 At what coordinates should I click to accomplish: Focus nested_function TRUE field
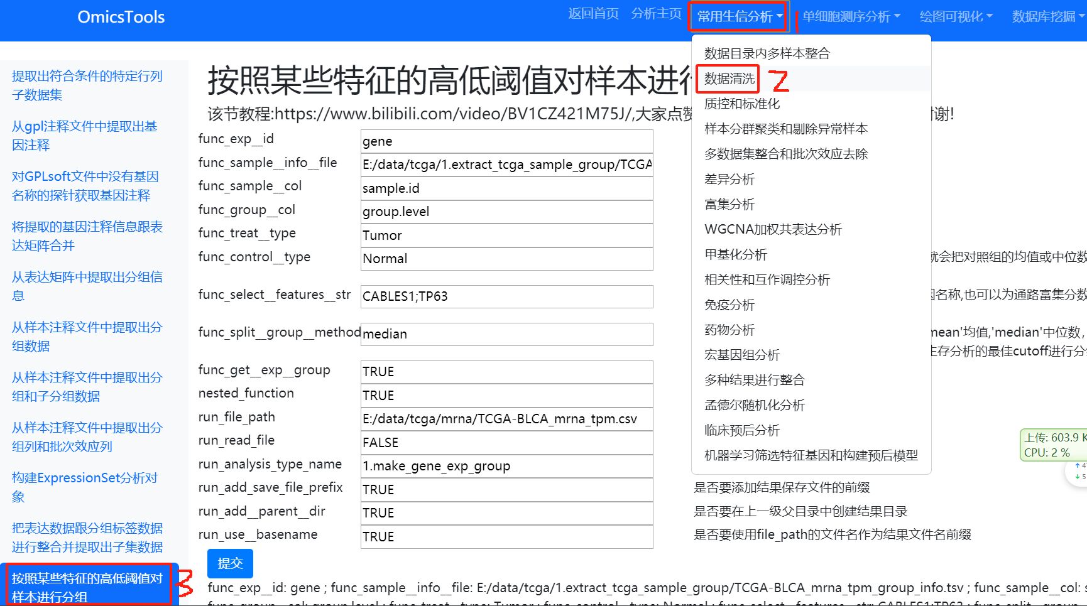(506, 396)
